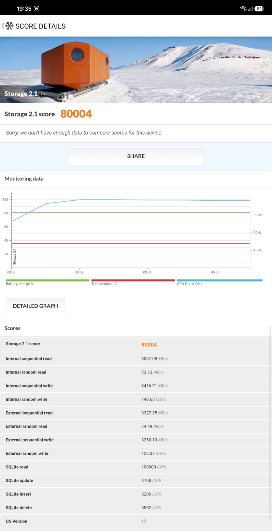Tap the orange 80004 score headline
The width and height of the screenshot is (272, 531).
click(76, 114)
